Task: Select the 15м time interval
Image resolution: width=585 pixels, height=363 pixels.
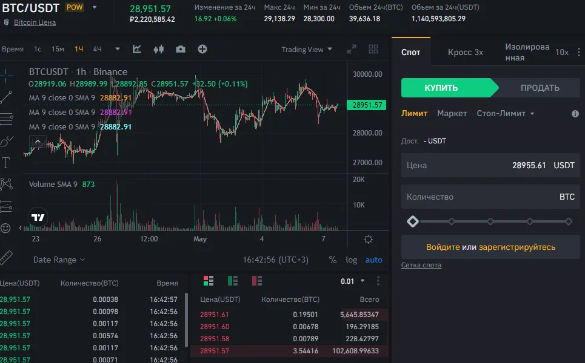Action: click(x=58, y=49)
